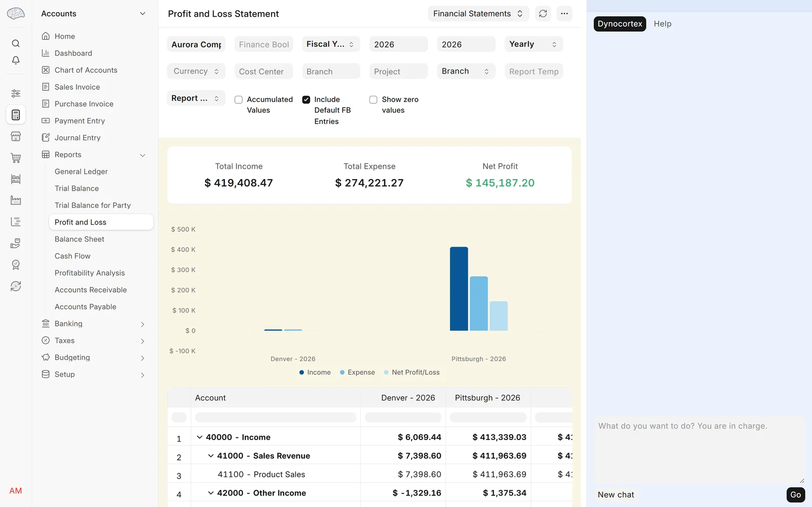This screenshot has width=812, height=507.
Task: Toggle the Expense legend series
Action: (357, 372)
